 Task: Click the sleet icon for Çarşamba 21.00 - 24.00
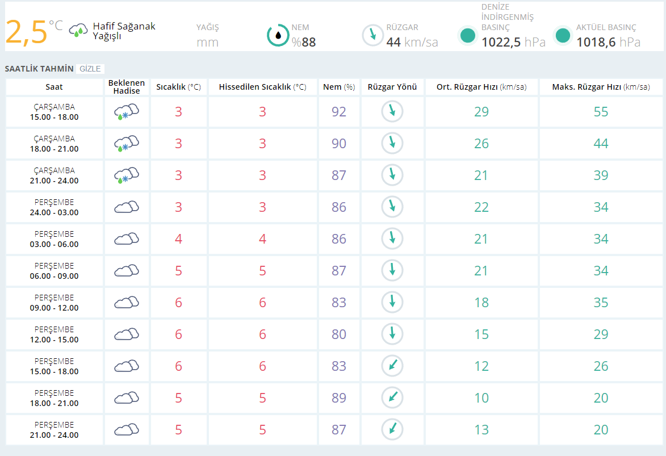pos(127,175)
